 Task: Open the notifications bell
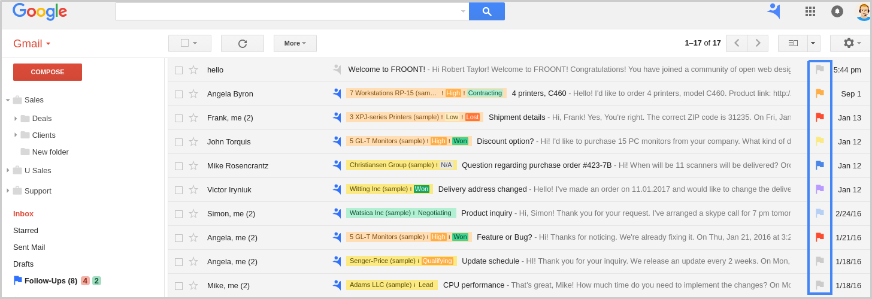837,11
